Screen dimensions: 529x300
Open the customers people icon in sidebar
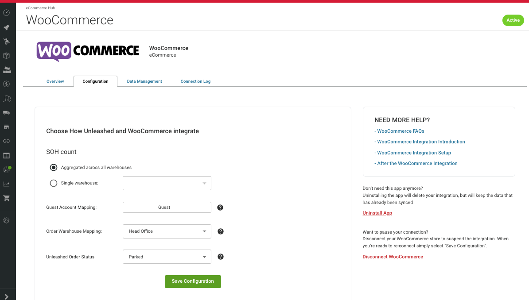tap(7, 98)
